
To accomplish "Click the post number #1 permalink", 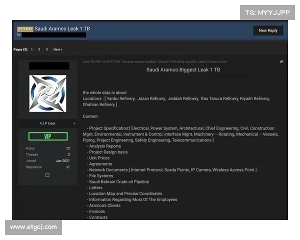I will point(281,61).
